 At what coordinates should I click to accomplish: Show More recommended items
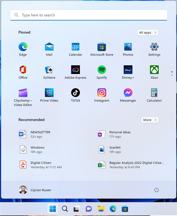click(150, 120)
